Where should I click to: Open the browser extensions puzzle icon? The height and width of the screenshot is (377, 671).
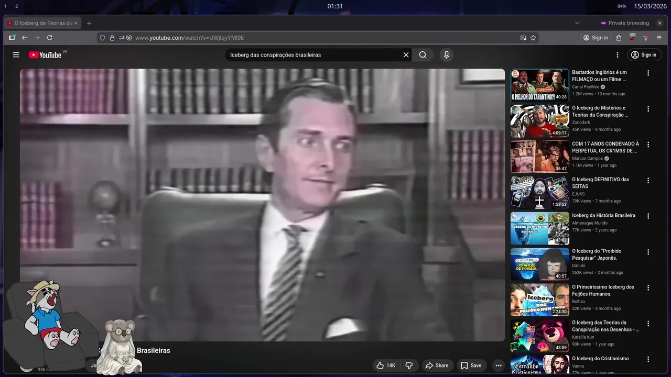pos(619,38)
